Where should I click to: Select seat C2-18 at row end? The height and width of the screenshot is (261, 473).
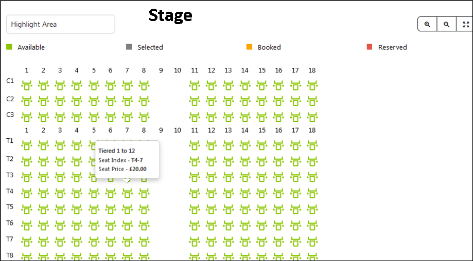[312, 101]
